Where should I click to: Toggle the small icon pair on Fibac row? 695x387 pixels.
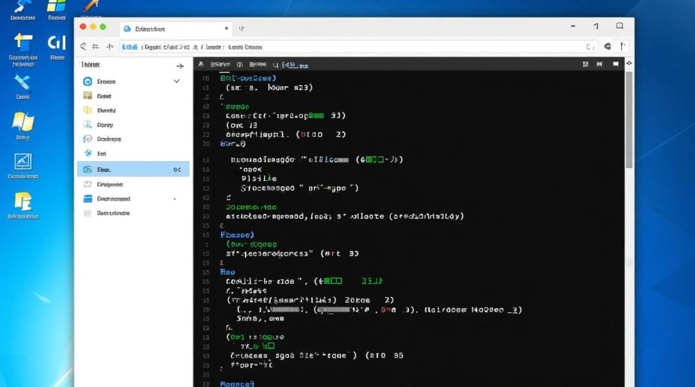(178, 169)
